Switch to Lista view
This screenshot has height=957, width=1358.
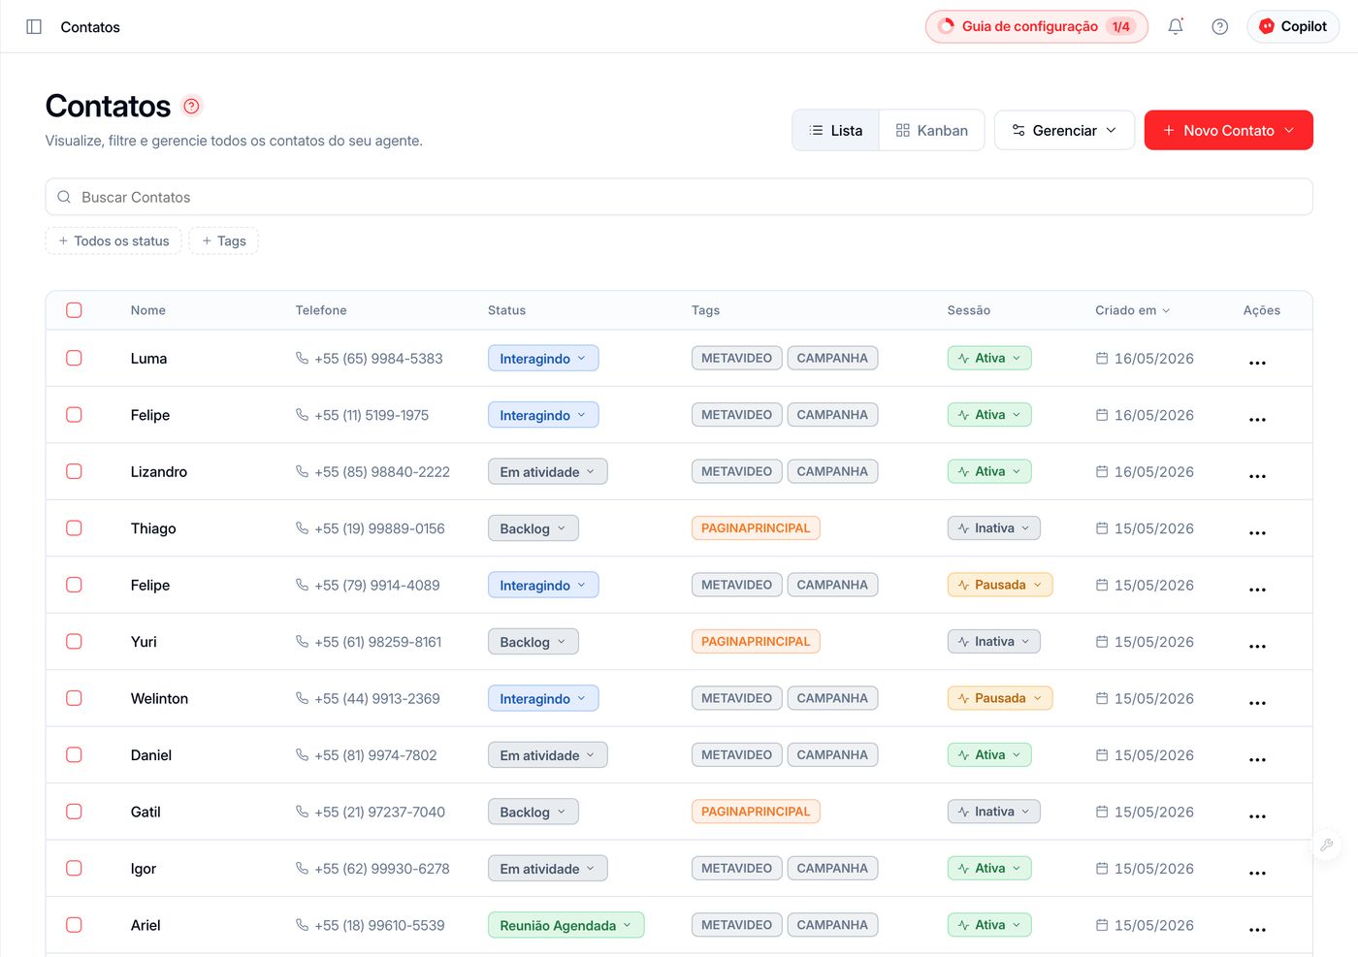tap(836, 130)
